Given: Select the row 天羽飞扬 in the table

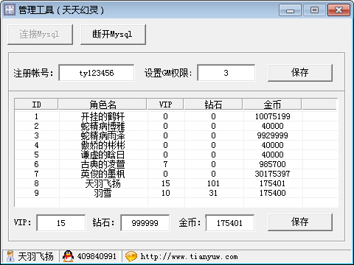Looking at the screenshot, I should click(176, 183).
